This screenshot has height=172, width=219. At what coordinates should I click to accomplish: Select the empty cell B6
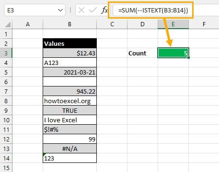coord(69,82)
